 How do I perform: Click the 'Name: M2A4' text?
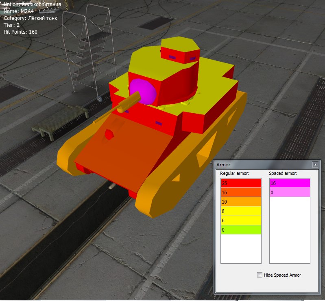[19, 11]
